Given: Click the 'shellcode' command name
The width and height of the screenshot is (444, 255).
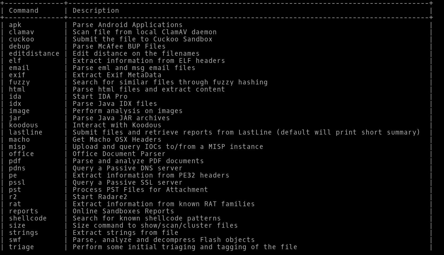Looking at the screenshot, I should point(28,218).
